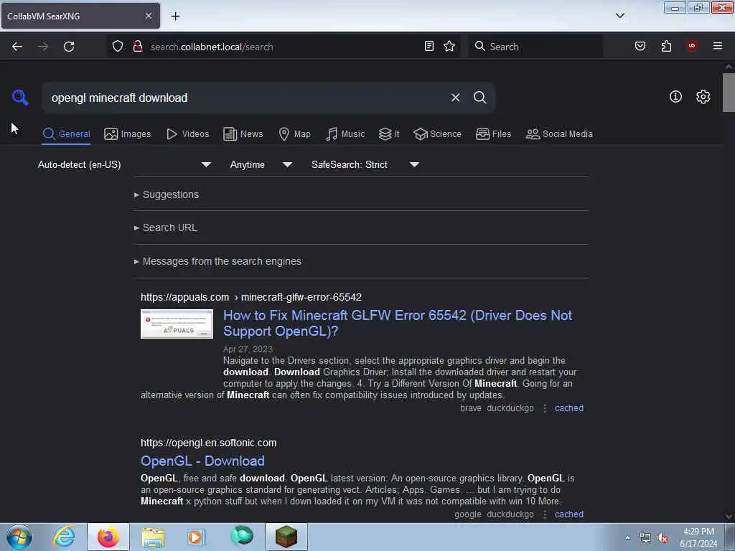Close the CollabVM SearXNG tab
Image resolution: width=735 pixels, height=551 pixels.
[x=148, y=16]
